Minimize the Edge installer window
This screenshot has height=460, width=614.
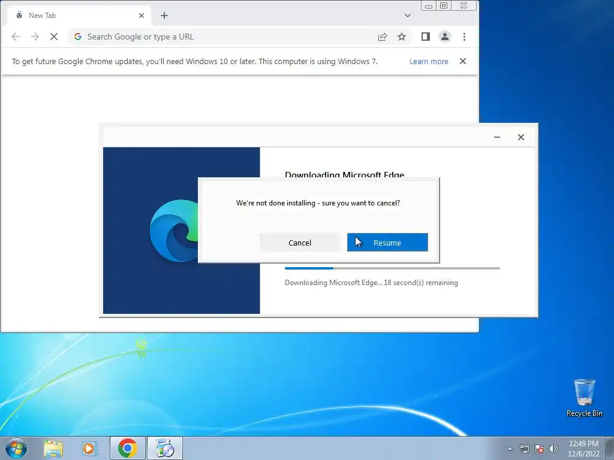click(497, 137)
